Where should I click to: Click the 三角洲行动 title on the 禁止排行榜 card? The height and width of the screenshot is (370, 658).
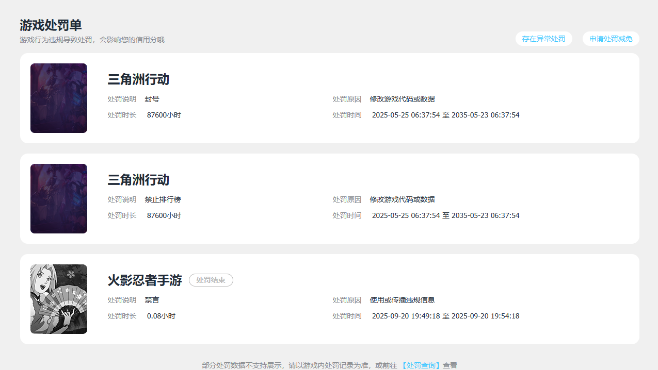(x=138, y=180)
